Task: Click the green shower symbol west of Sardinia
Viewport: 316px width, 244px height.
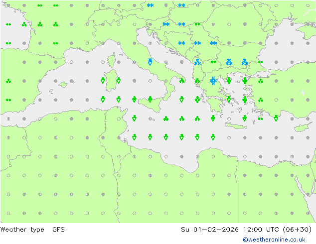Action: 103,81
